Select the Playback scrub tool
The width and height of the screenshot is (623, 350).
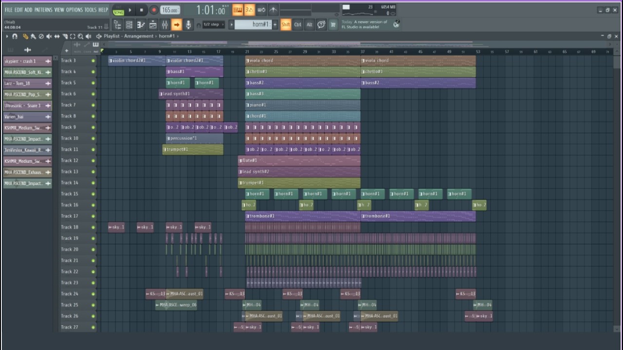[x=88, y=36]
